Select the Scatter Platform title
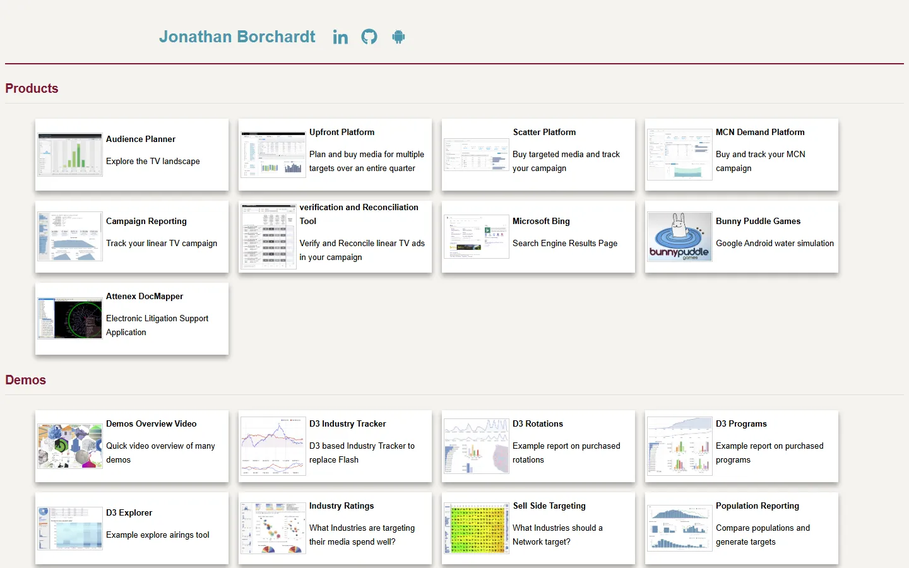909x568 pixels. [544, 132]
